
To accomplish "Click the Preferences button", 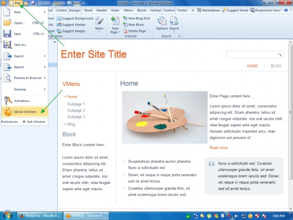I will [x=10, y=122].
